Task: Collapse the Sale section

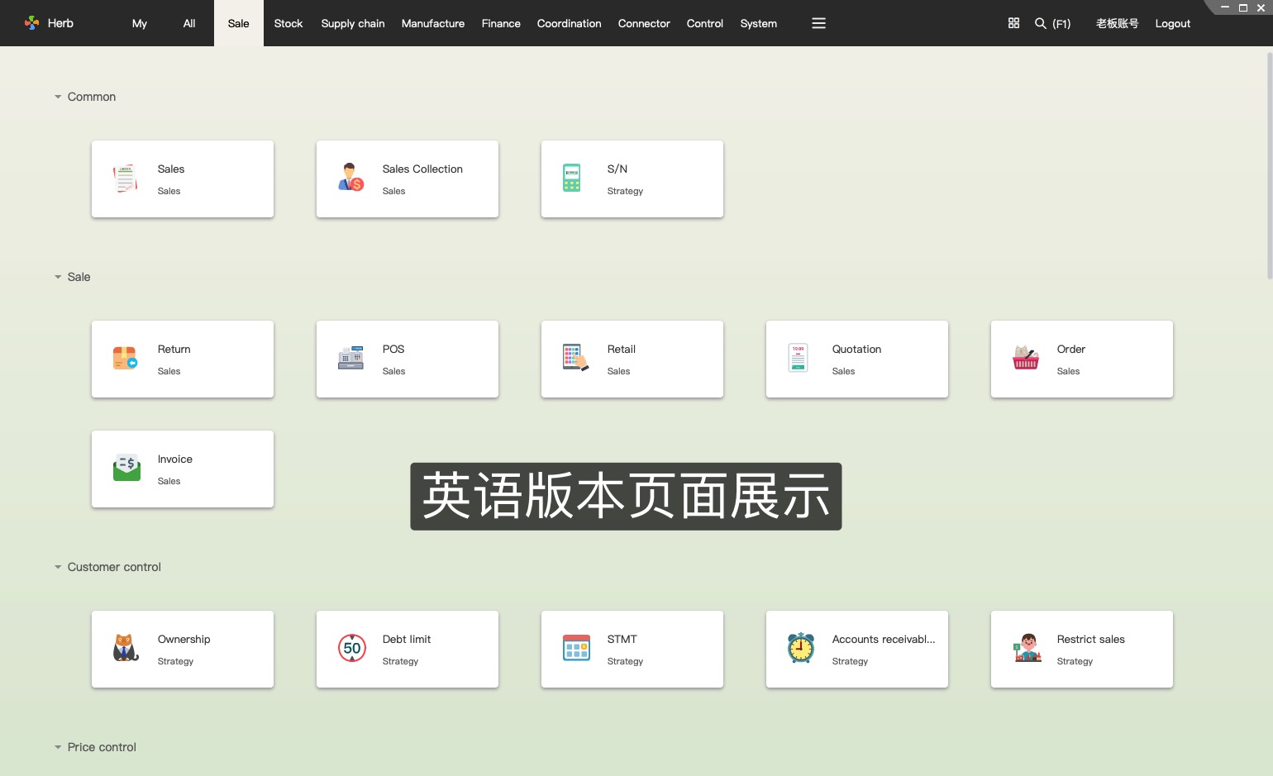Action: point(58,277)
